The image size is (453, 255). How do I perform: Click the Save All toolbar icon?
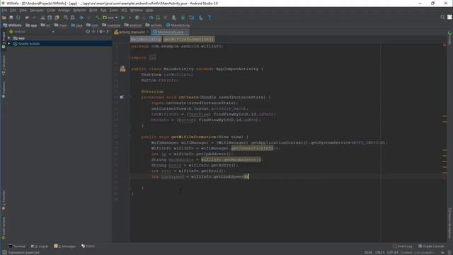pyautogui.click(x=11, y=18)
